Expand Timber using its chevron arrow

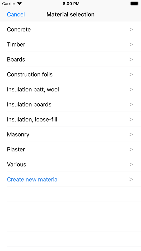pyautogui.click(x=131, y=44)
